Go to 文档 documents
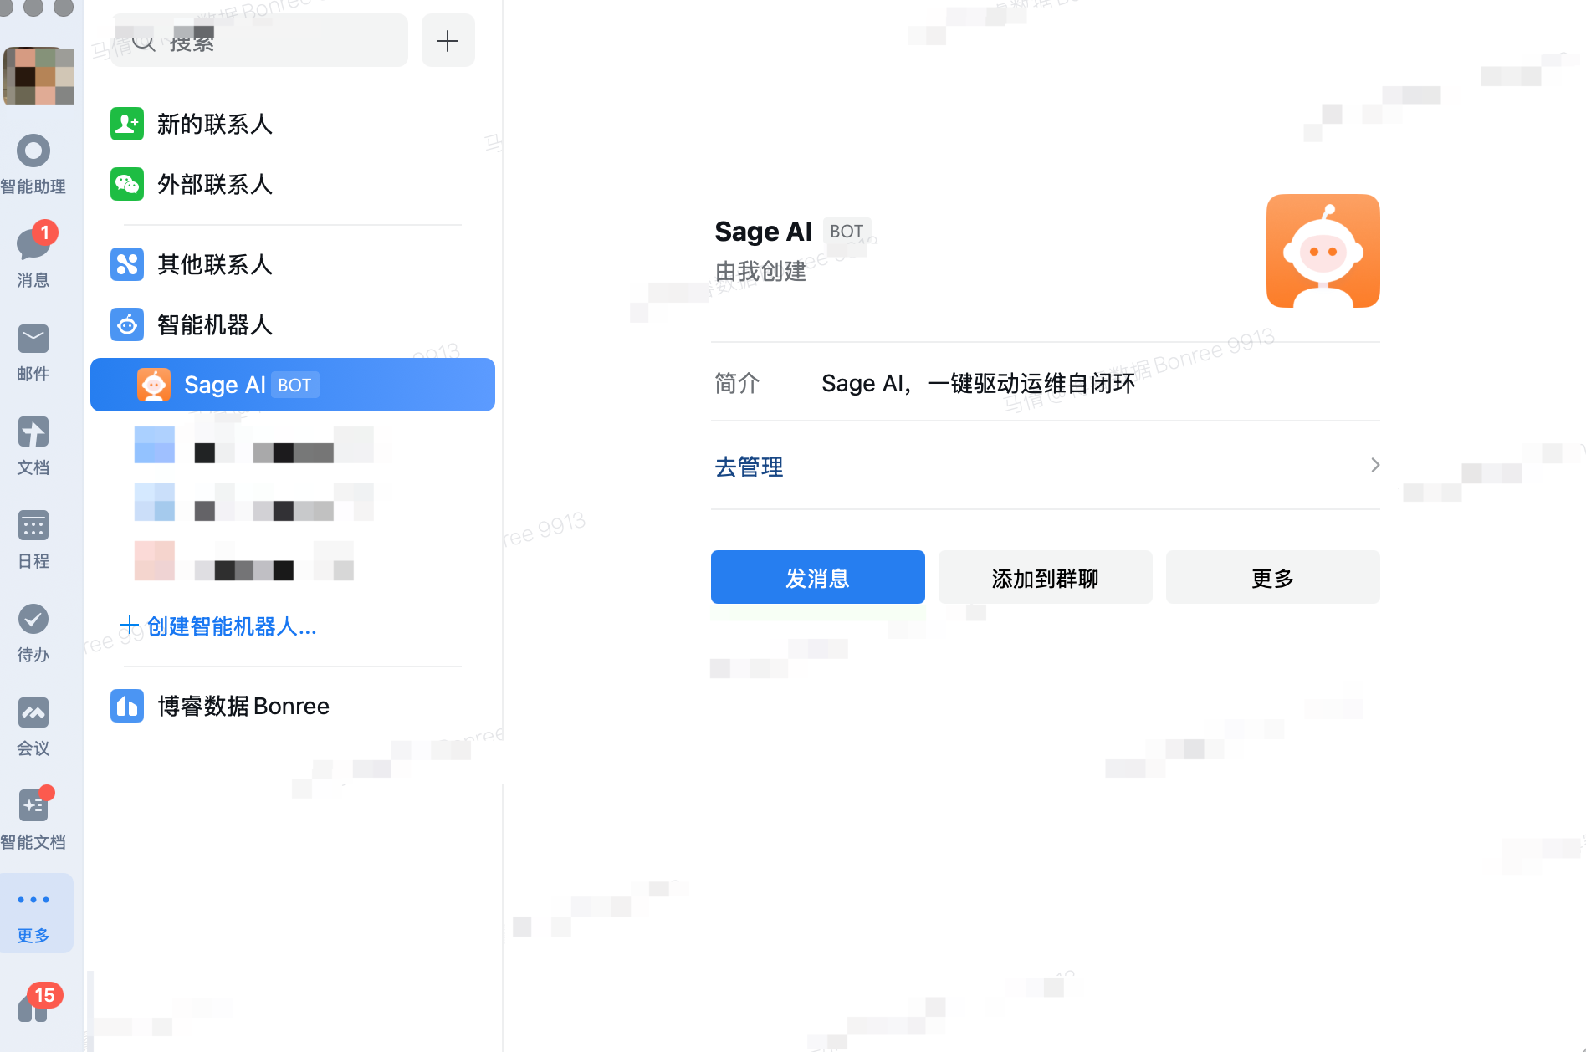 (x=33, y=446)
